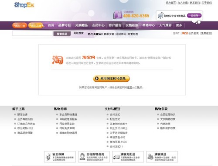Click the shopping cart icon
Image resolution: width=218 pixels, height=166 pixels.
[160, 15]
